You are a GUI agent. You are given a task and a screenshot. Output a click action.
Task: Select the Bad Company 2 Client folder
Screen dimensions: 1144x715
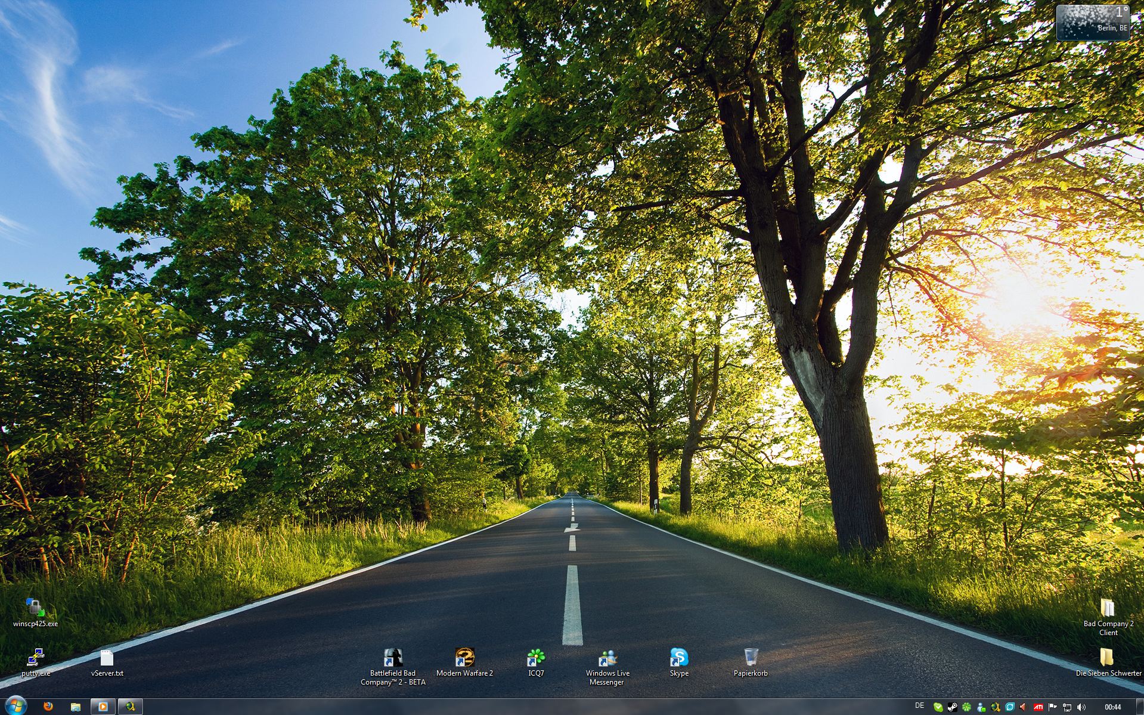tap(1108, 608)
